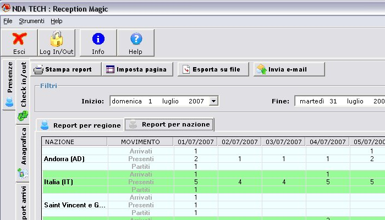This screenshot has width=385, height=220.
Task: Open the blue Info icon
Action: click(x=98, y=39)
